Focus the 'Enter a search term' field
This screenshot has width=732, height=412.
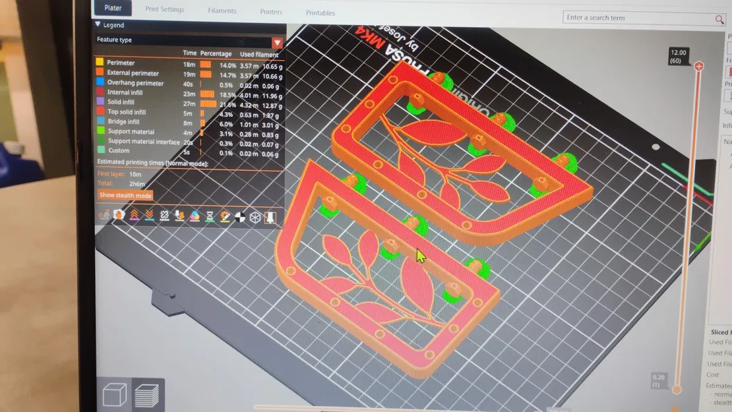point(638,18)
